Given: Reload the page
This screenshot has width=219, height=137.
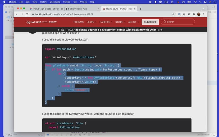Looking at the screenshot, I should pos(27,14).
